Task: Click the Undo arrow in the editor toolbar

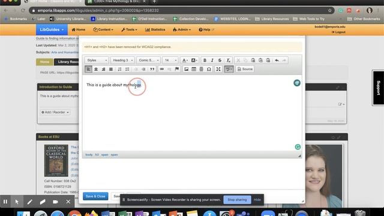Action: tap(277, 60)
